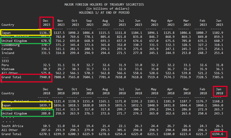Click Japan's Nov 2023 value 1127.5
231x138 pixels.
(x=59, y=33)
